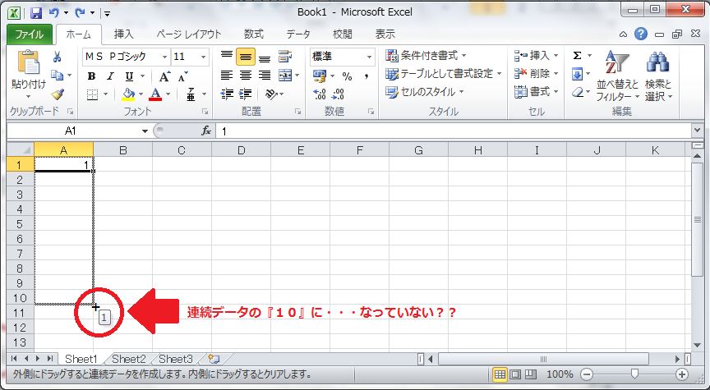The image size is (710, 390).
Task: Increase decimal places
Action: (x=320, y=94)
